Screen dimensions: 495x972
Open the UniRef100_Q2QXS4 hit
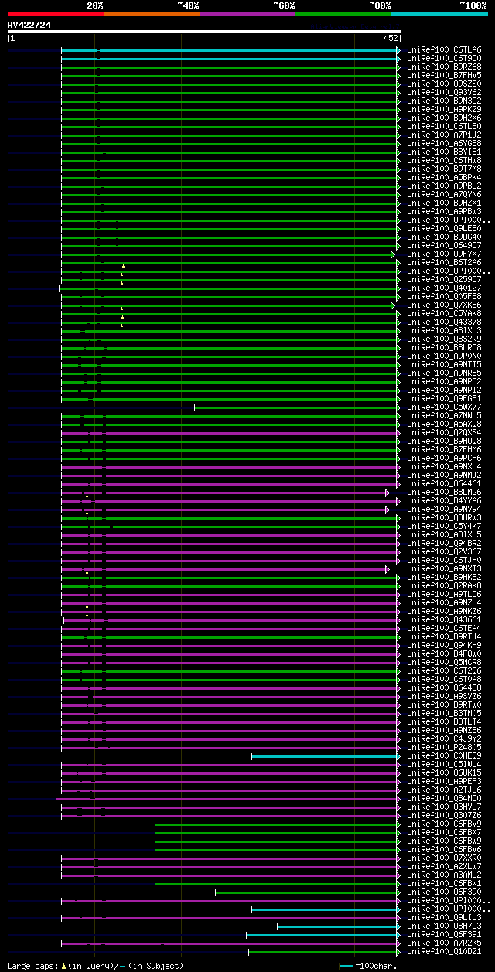(444, 432)
